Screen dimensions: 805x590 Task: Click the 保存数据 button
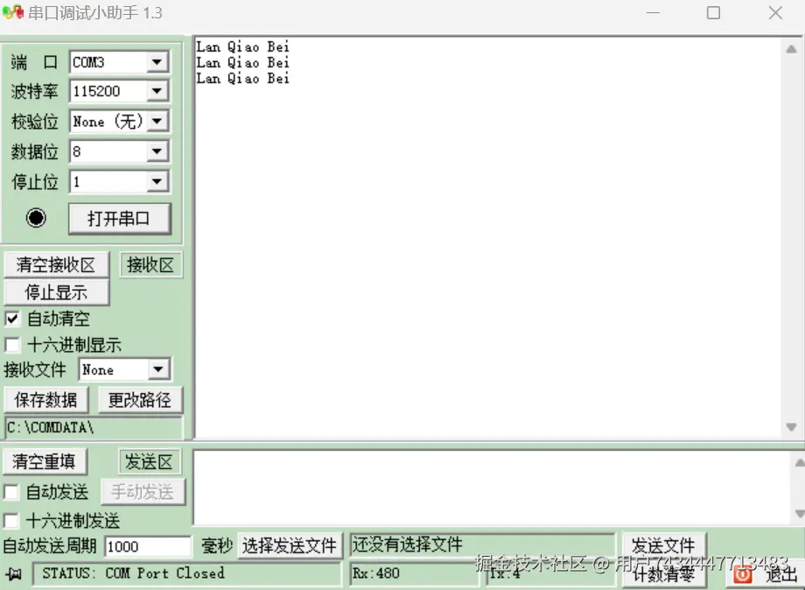coord(46,400)
